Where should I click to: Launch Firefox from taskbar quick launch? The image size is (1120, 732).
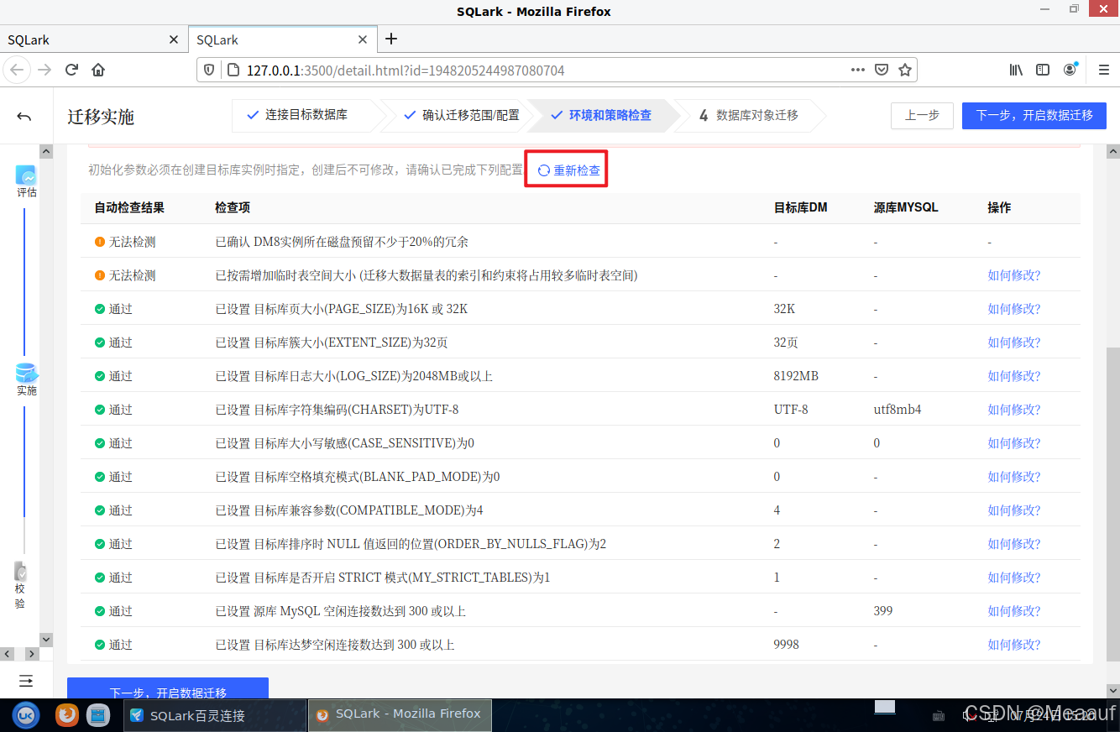67,715
